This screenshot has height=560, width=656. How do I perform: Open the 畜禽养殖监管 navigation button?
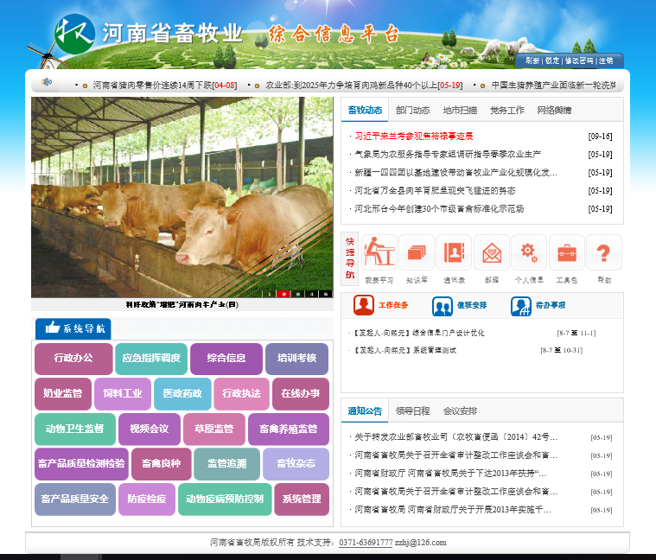click(289, 430)
